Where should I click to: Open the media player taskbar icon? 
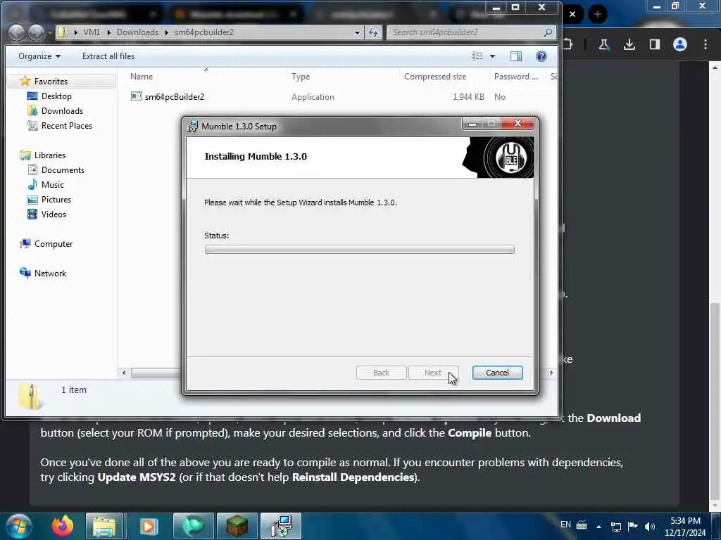click(x=149, y=526)
